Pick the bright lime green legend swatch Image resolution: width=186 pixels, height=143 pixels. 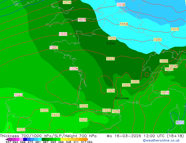(58, 139)
